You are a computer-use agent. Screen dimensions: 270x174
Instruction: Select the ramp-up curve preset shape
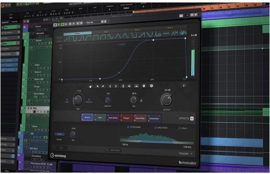[x=67, y=39]
